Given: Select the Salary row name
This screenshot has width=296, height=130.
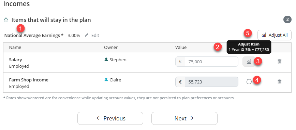Looking at the screenshot, I should [15, 60].
